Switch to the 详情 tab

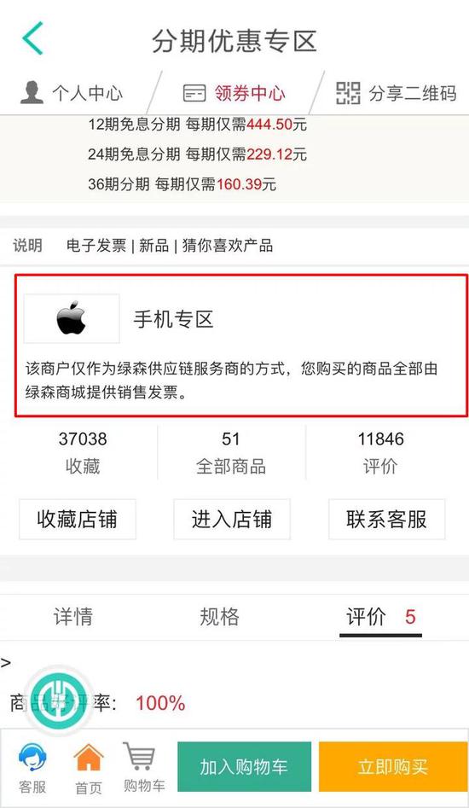coord(73,616)
